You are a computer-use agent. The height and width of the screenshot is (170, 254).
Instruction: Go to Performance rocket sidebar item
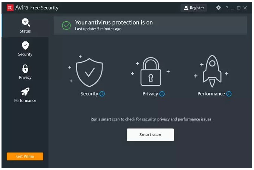click(x=25, y=95)
